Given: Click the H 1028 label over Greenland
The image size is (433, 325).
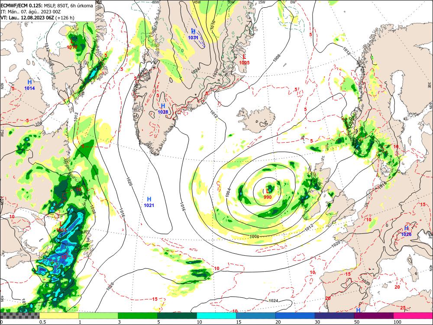Looking at the screenshot, I should coord(163,109).
